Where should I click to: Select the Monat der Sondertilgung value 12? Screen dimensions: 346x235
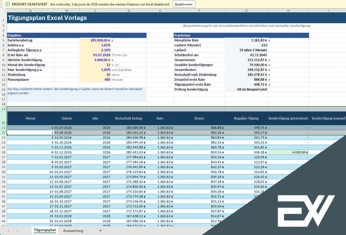coord(95,65)
